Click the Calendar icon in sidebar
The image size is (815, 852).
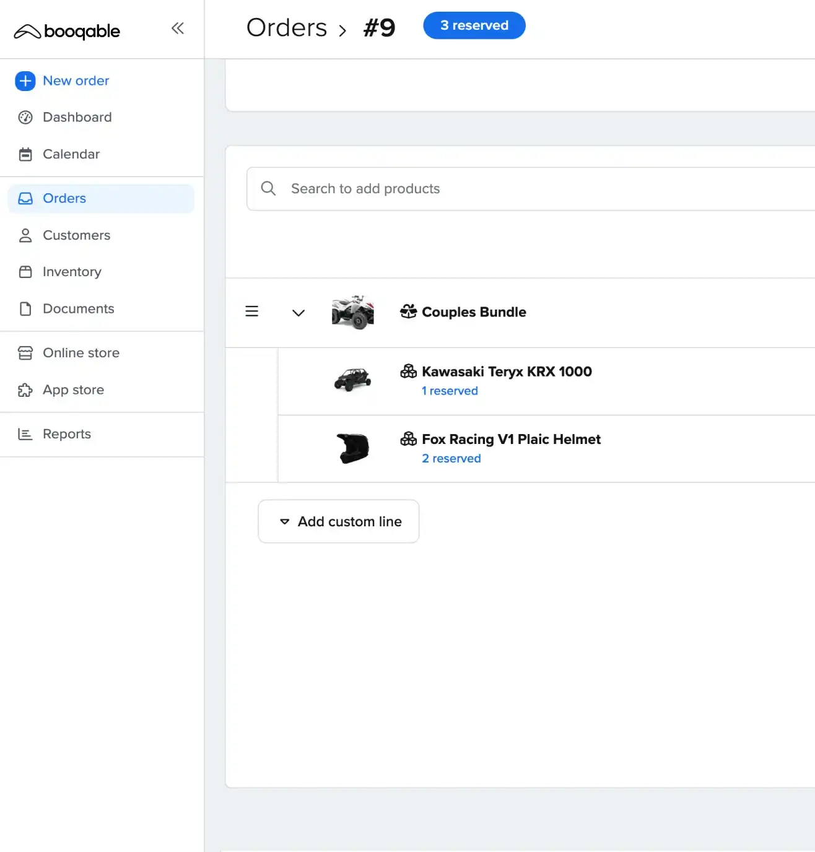point(25,154)
